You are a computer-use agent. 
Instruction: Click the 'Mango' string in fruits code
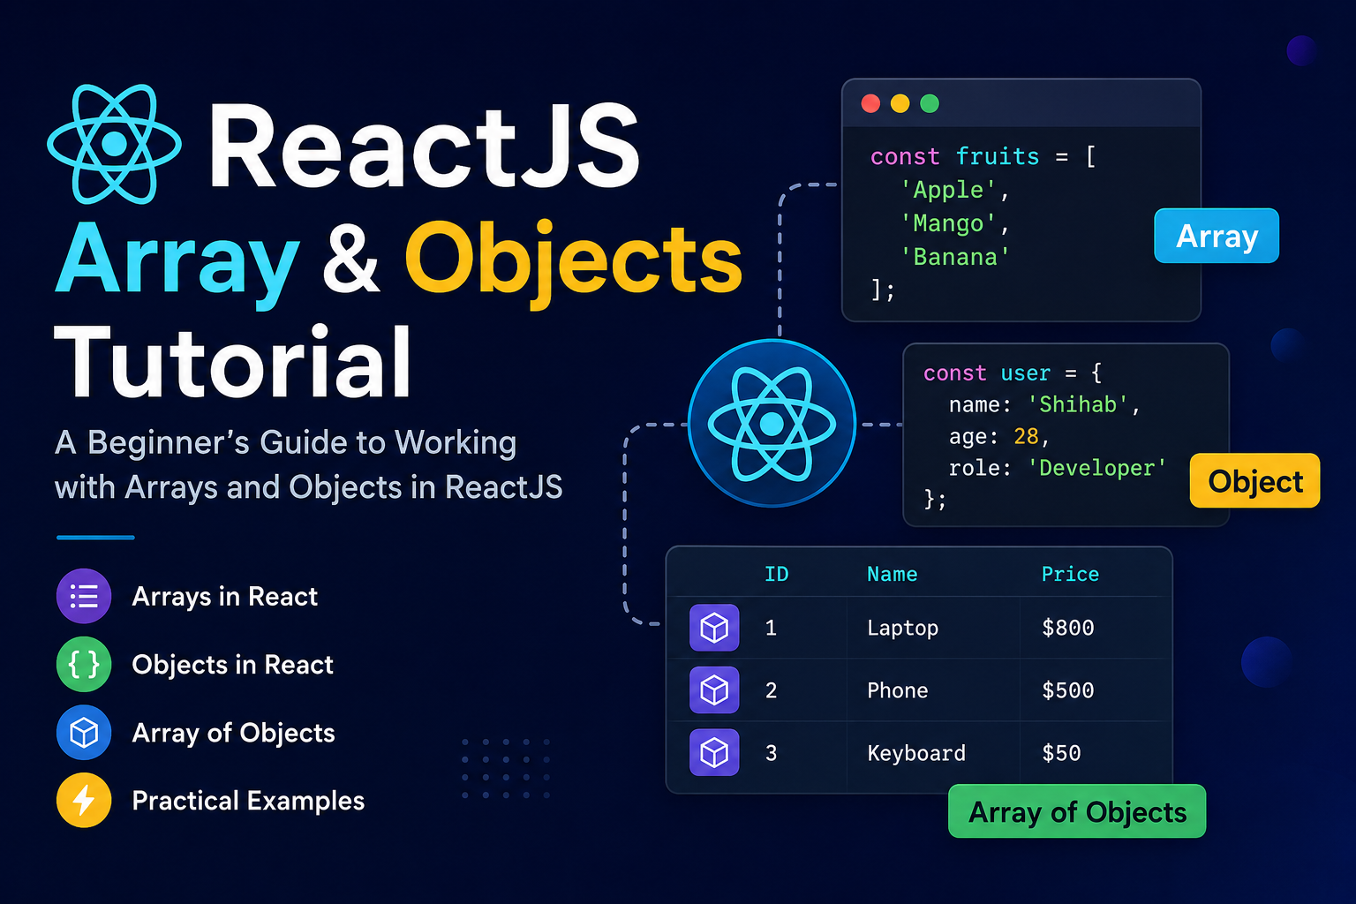[948, 223]
